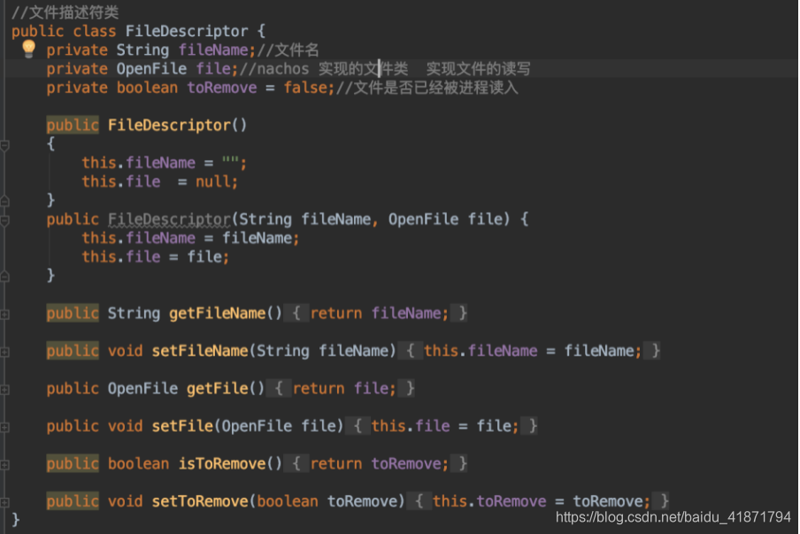The width and height of the screenshot is (800, 534).
Task: Click the 'getFile()' method name
Action: (x=226, y=388)
